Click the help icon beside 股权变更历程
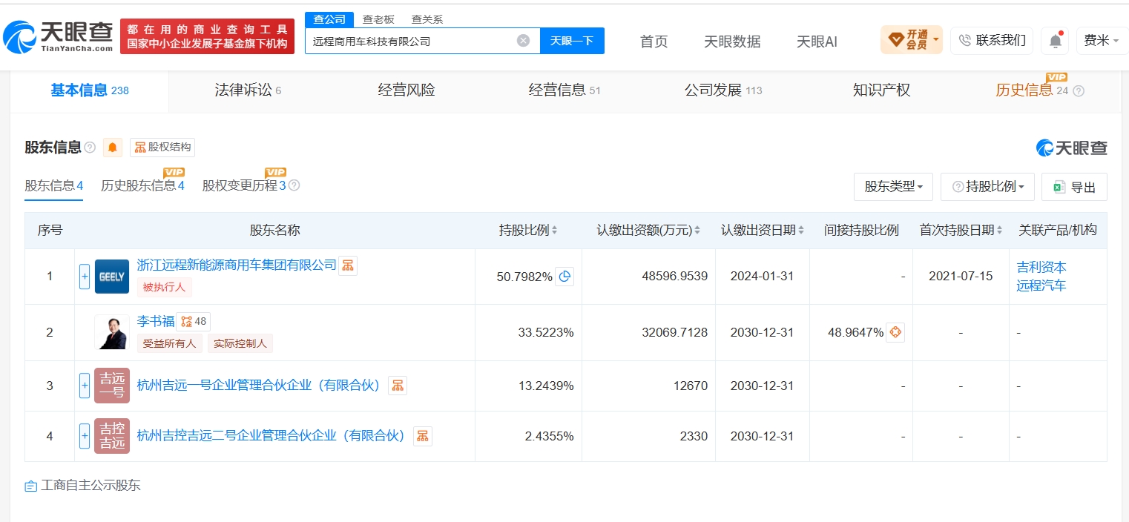 (x=294, y=185)
